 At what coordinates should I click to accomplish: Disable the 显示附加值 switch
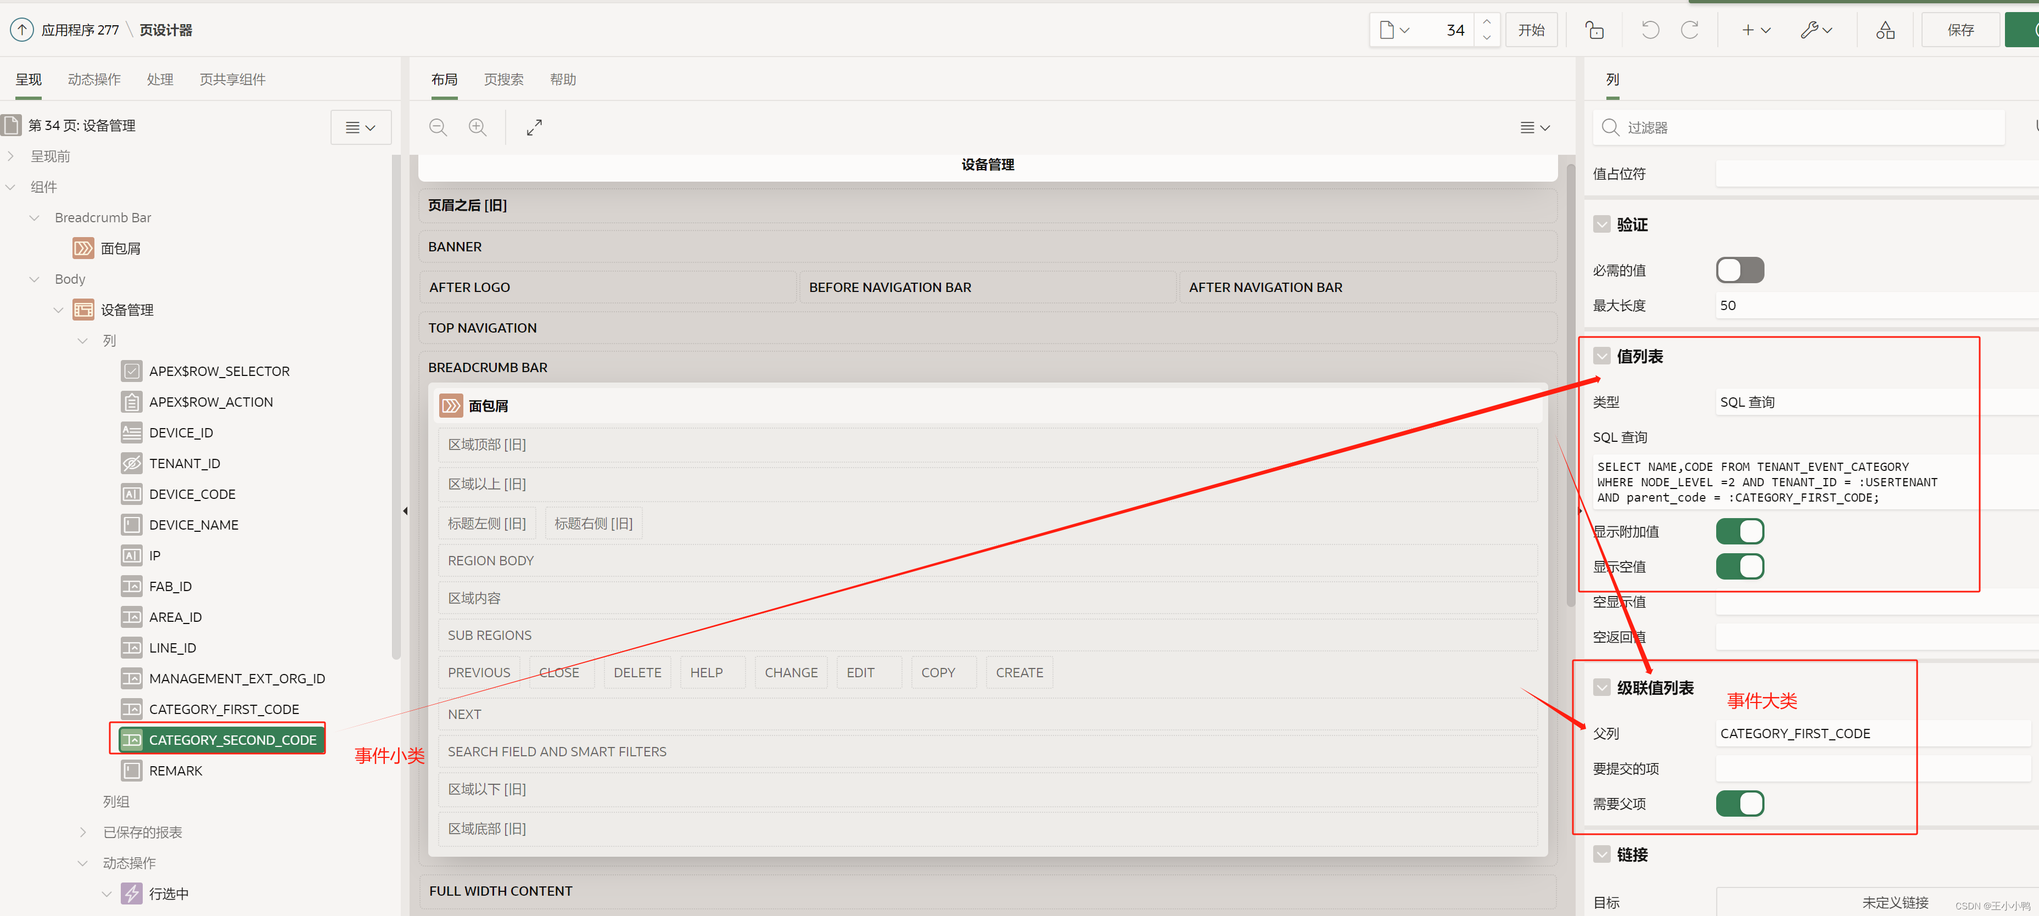point(1739,532)
